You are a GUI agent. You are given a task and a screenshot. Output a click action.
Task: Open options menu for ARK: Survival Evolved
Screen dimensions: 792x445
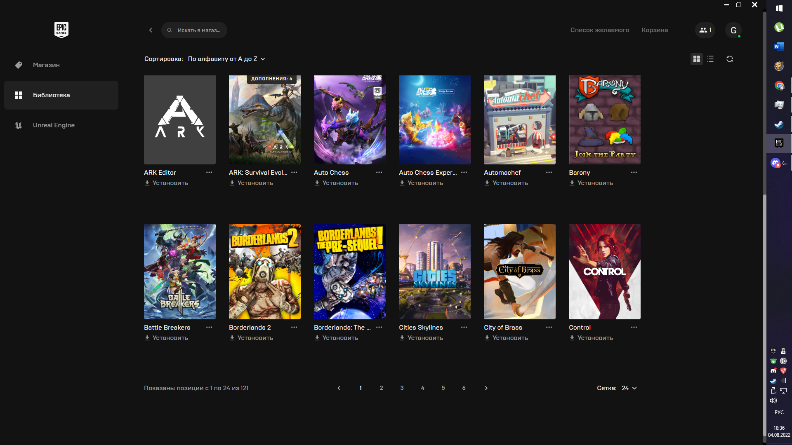pos(294,172)
